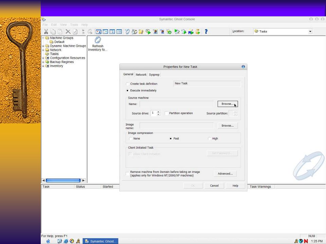Expand the Inventory tree node

[43, 66]
